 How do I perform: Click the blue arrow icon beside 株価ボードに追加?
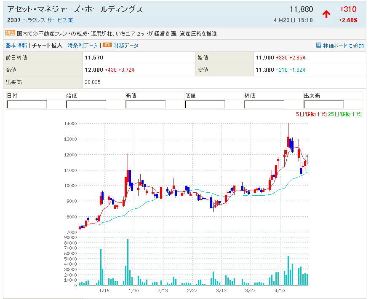point(319,45)
